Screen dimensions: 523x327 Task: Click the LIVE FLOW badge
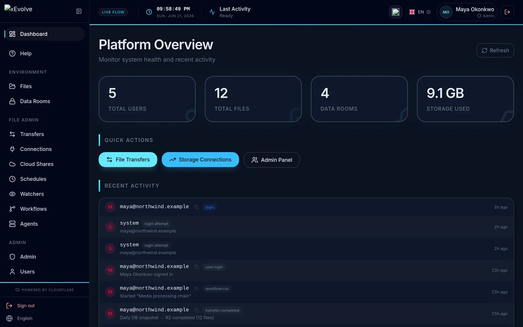tap(113, 12)
